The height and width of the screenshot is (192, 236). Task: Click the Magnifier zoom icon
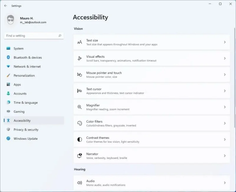(x=79, y=107)
